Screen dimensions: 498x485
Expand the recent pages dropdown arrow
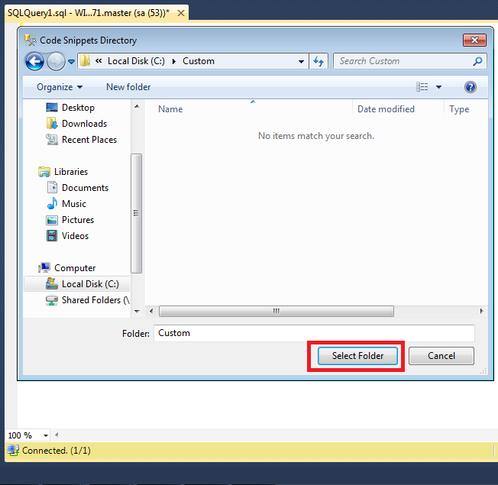pos(71,61)
